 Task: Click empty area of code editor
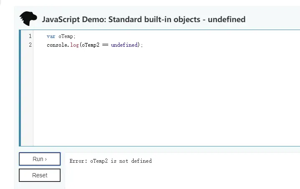click(x=167, y=96)
